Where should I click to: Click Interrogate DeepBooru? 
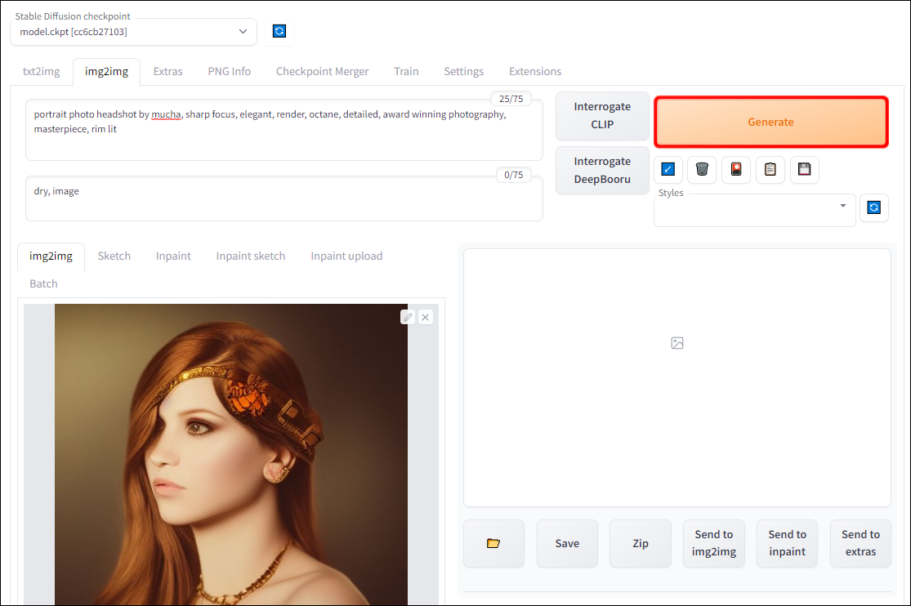pos(602,170)
